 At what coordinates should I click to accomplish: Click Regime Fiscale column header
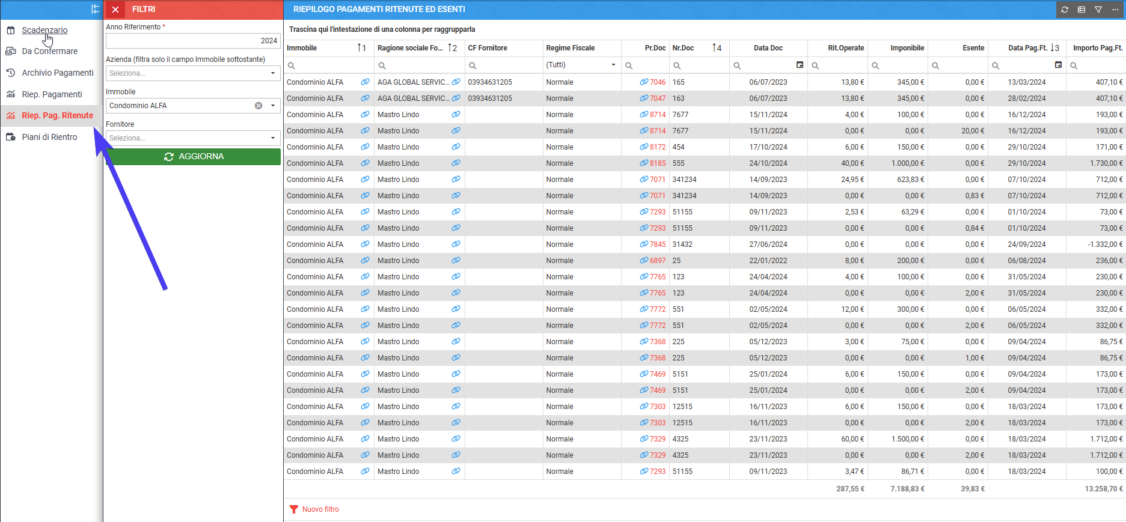pyautogui.click(x=571, y=48)
